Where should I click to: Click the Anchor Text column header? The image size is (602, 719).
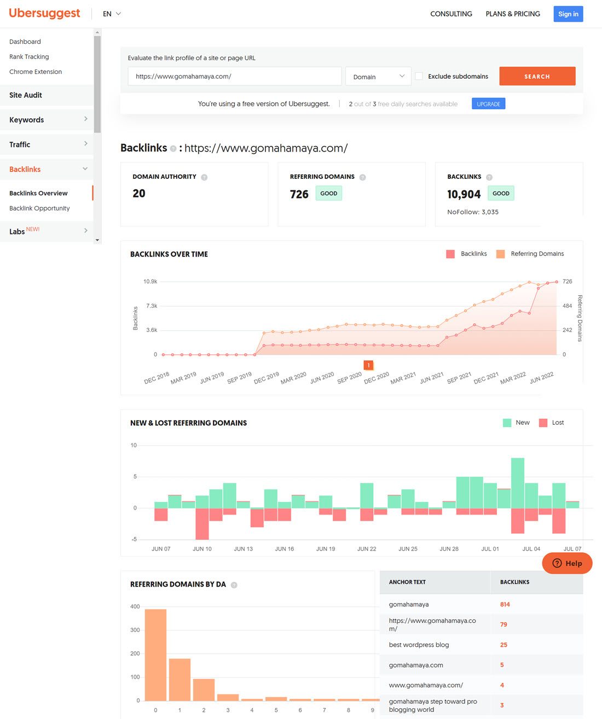407,582
